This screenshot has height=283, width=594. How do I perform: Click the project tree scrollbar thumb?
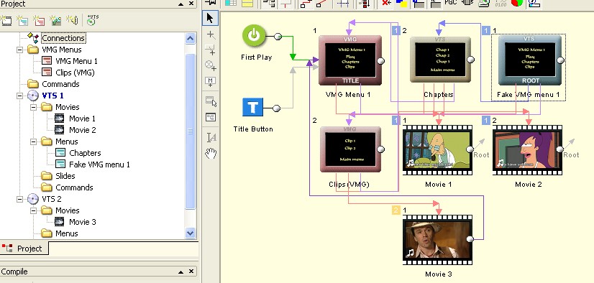(x=190, y=131)
